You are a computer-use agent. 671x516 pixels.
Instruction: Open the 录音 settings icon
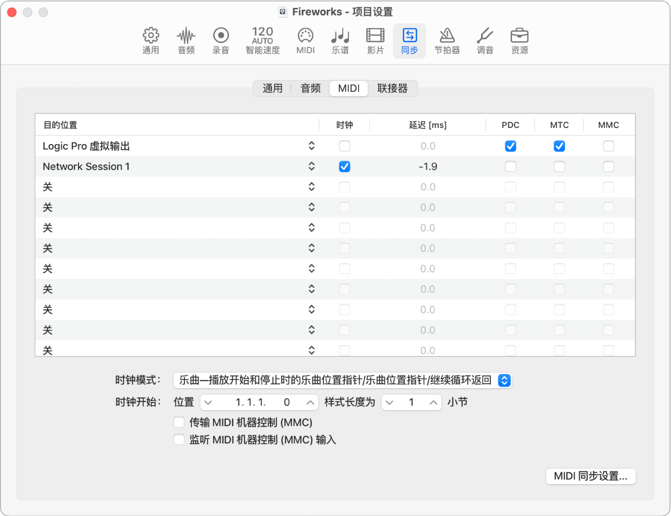(220, 40)
